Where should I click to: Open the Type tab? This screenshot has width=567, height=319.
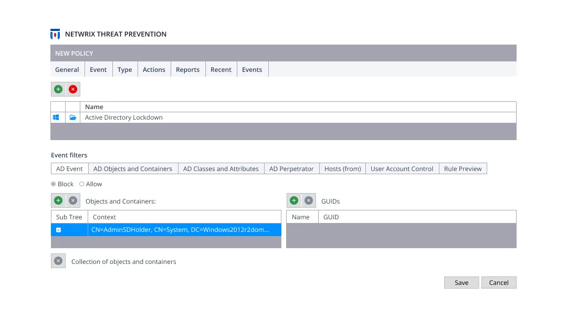(125, 69)
